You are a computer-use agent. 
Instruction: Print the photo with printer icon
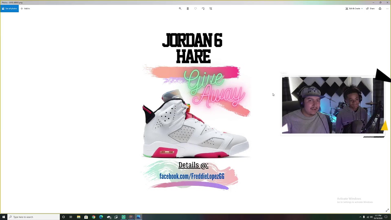coord(380,9)
